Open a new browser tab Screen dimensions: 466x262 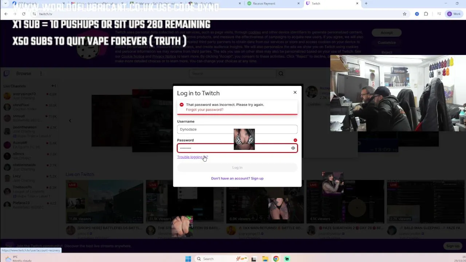pyautogui.click(x=366, y=4)
